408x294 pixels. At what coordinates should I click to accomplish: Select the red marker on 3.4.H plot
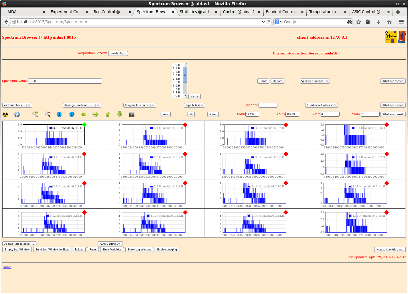pos(84,154)
